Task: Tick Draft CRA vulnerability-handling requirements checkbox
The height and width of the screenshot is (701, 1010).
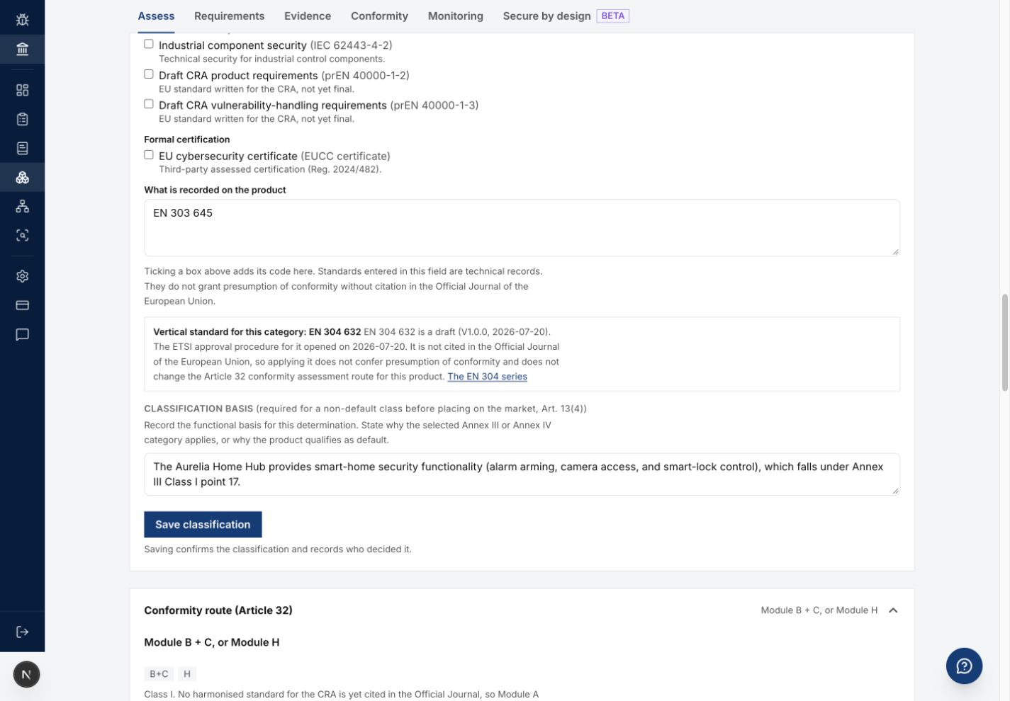Action: coord(149,104)
